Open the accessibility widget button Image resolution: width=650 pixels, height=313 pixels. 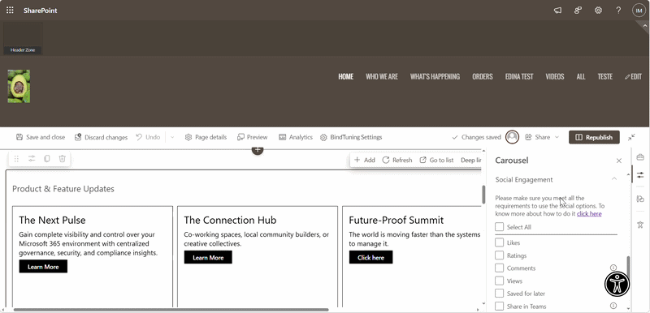(617, 284)
